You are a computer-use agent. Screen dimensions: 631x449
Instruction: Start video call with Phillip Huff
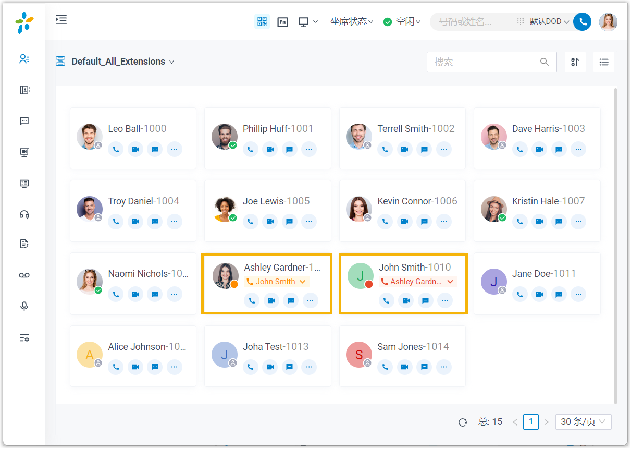pyautogui.click(x=270, y=149)
